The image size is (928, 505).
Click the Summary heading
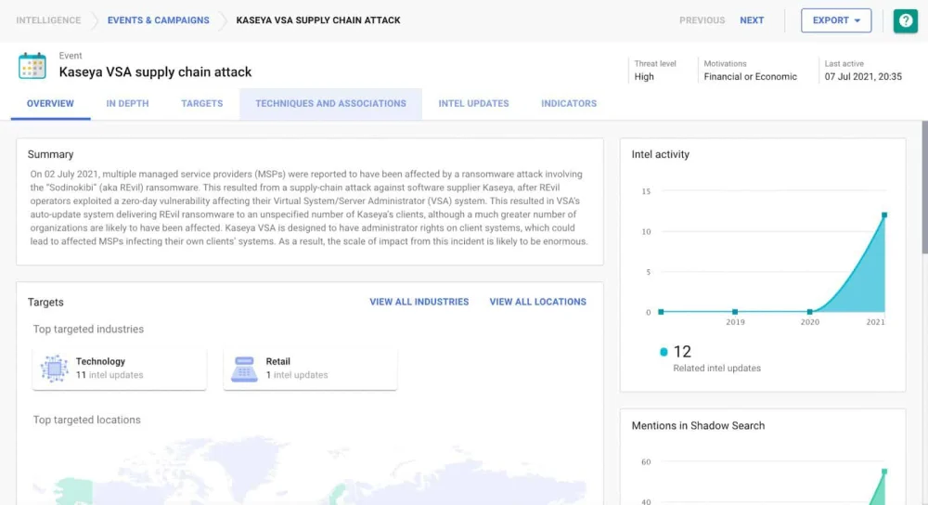pos(50,154)
